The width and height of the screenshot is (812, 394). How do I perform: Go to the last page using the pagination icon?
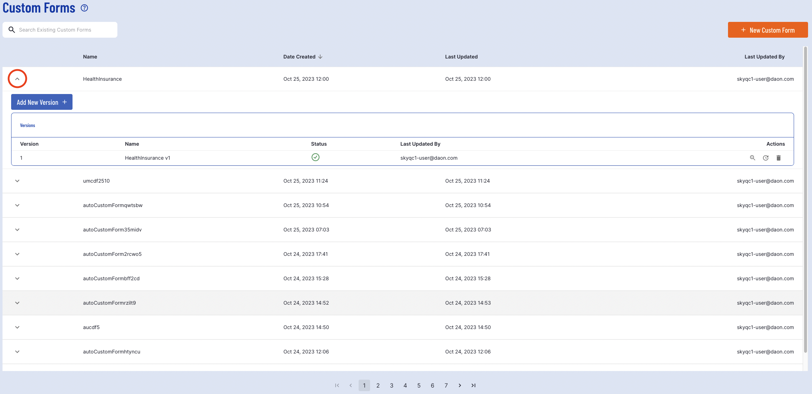(x=473, y=385)
